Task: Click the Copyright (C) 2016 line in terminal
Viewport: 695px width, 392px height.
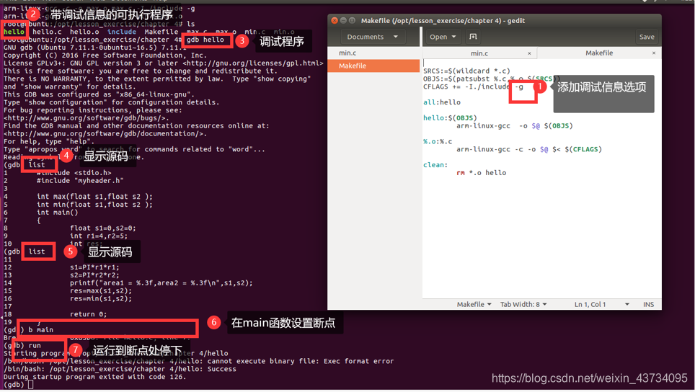Action: click(105, 55)
